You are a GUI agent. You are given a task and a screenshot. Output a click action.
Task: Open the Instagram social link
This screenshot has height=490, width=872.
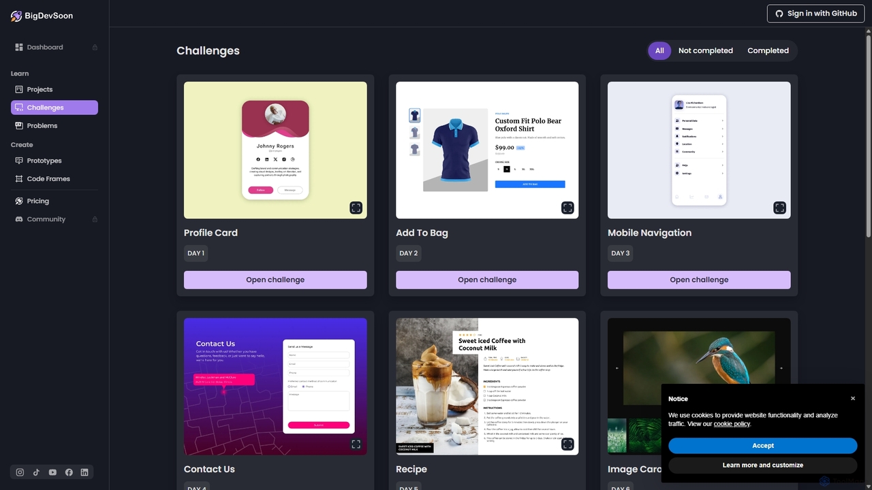[20, 472]
